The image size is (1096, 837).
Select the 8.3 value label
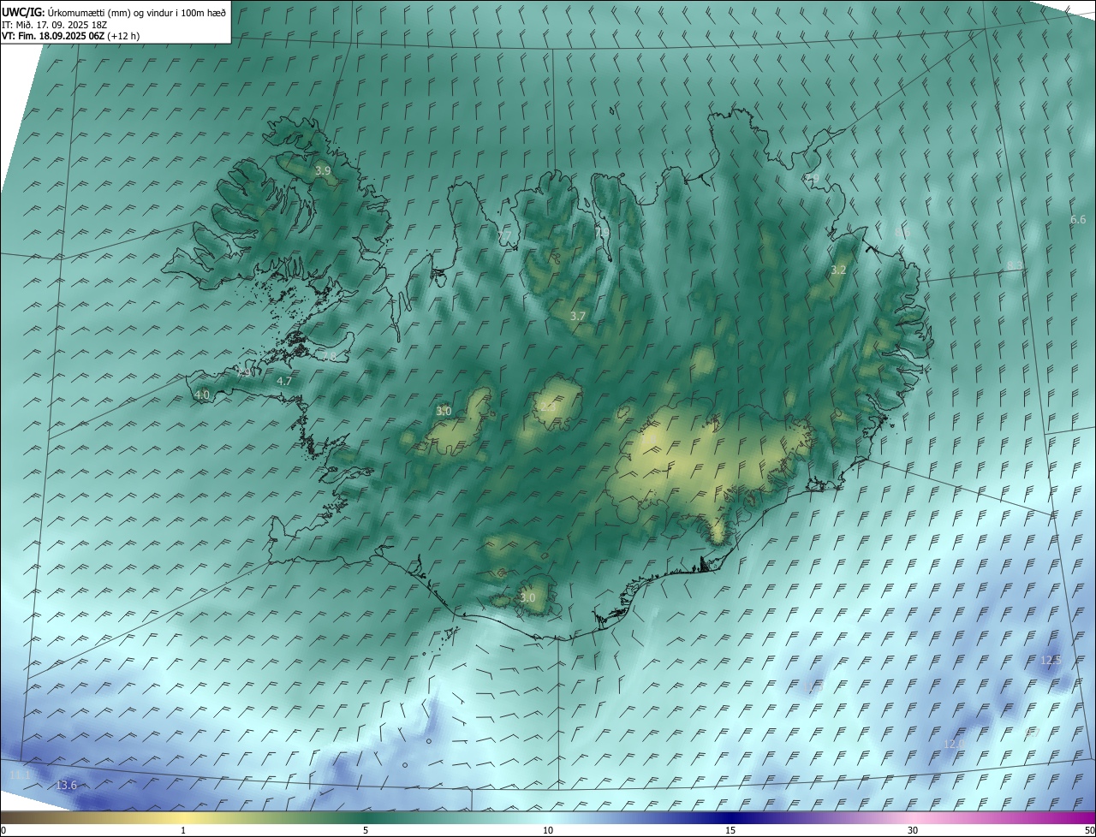1015,264
